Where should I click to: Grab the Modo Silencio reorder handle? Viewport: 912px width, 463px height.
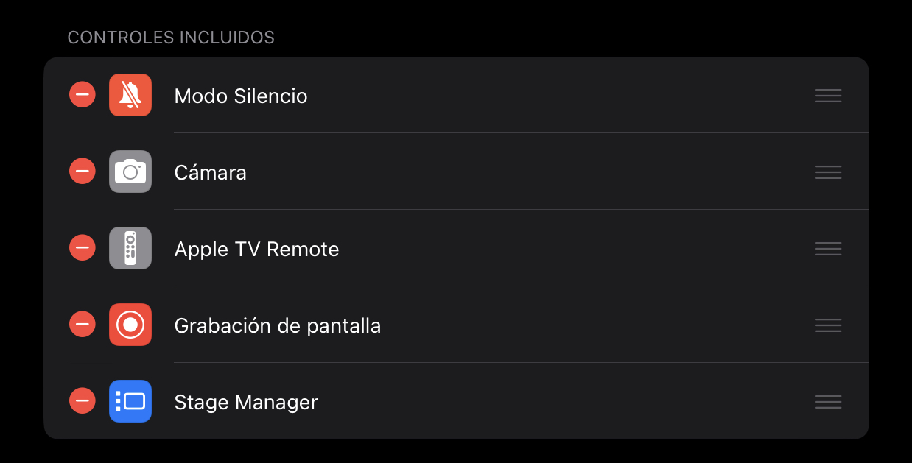(828, 96)
